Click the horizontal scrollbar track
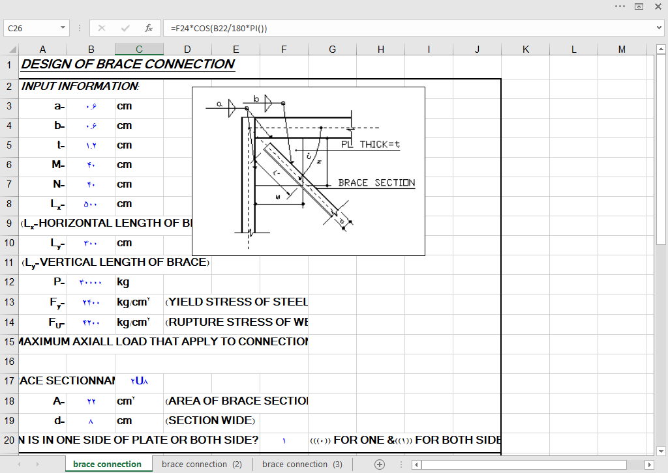The width and height of the screenshot is (668, 473). point(524,465)
